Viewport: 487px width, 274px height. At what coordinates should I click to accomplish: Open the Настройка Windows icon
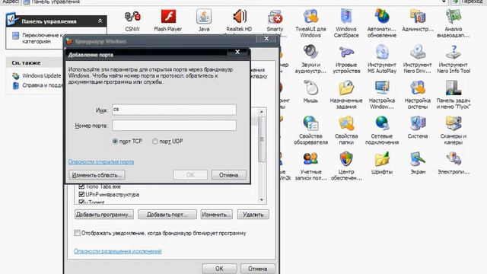pos(382,88)
